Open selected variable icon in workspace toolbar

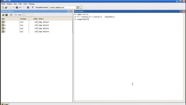pos(11,15)
